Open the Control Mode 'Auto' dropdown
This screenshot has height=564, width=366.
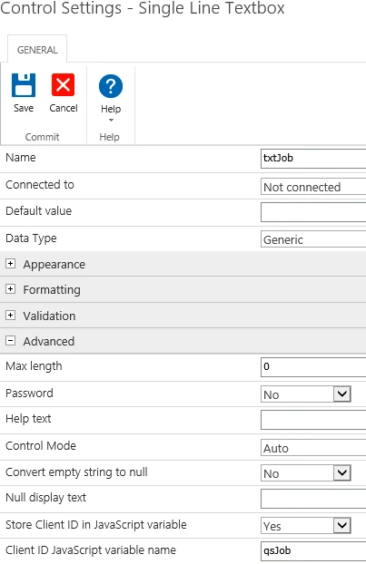coord(313,448)
